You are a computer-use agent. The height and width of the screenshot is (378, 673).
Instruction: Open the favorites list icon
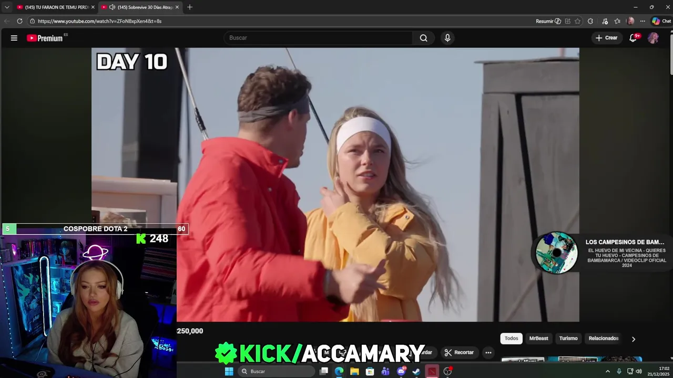617,21
